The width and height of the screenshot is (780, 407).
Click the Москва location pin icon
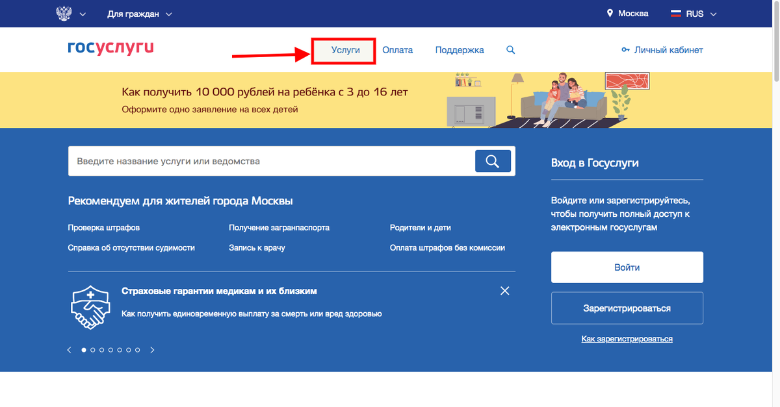610,13
